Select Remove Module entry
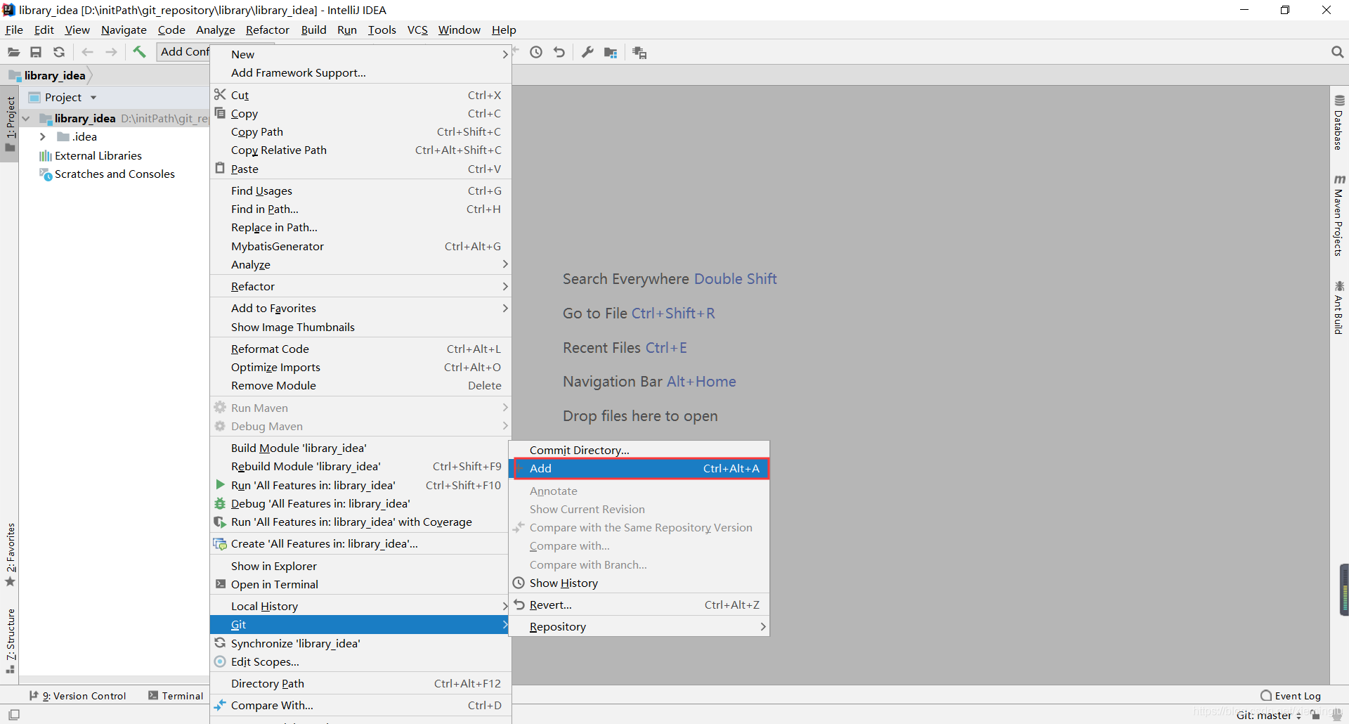 (360, 385)
